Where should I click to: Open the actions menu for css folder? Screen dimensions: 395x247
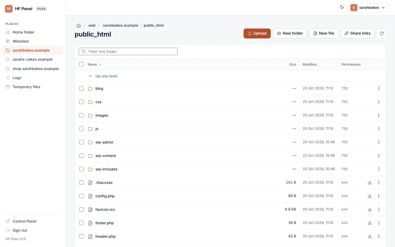tap(379, 102)
